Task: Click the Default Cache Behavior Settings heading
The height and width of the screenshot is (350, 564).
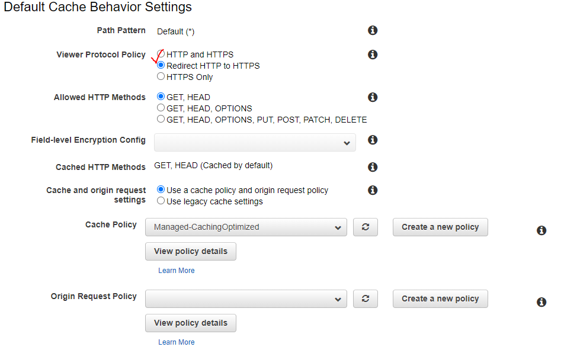Action: 98,7
